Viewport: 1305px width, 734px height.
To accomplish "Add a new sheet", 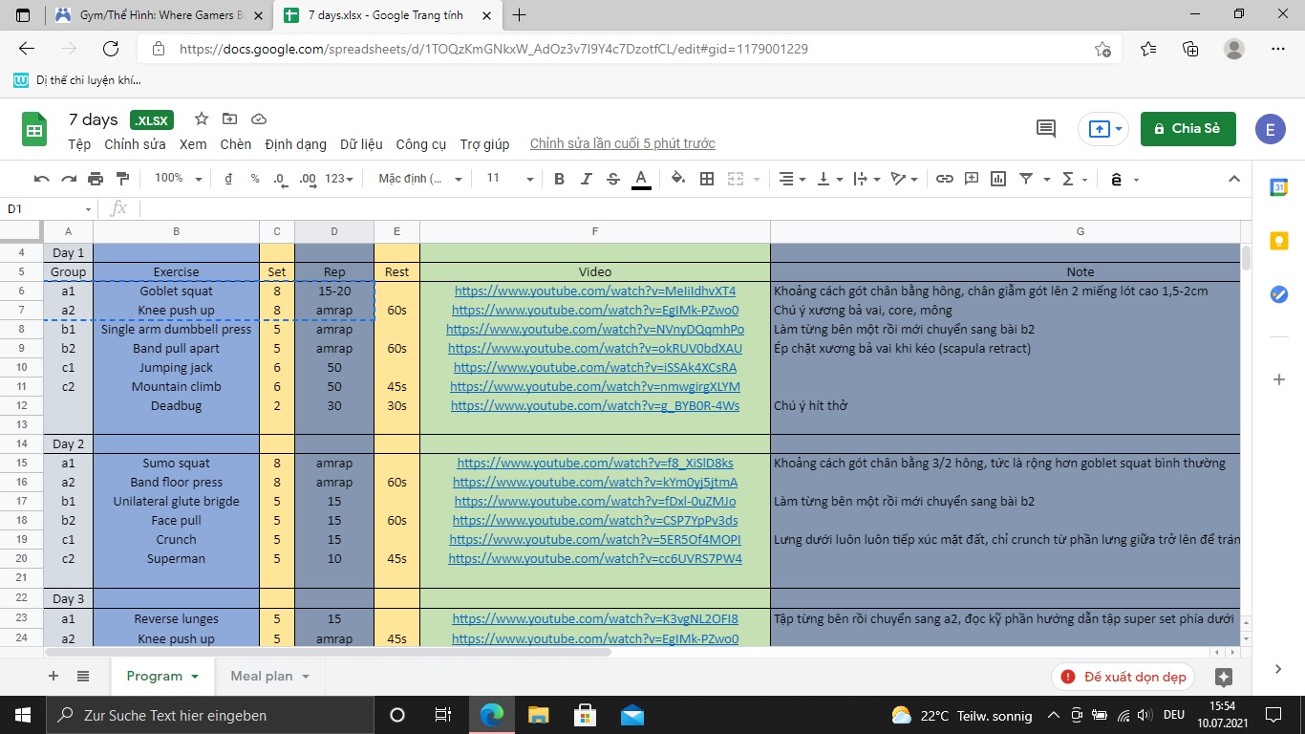I will click(x=53, y=676).
